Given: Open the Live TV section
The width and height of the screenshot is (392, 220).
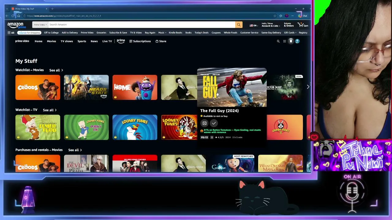Looking at the screenshot, I should (107, 41).
